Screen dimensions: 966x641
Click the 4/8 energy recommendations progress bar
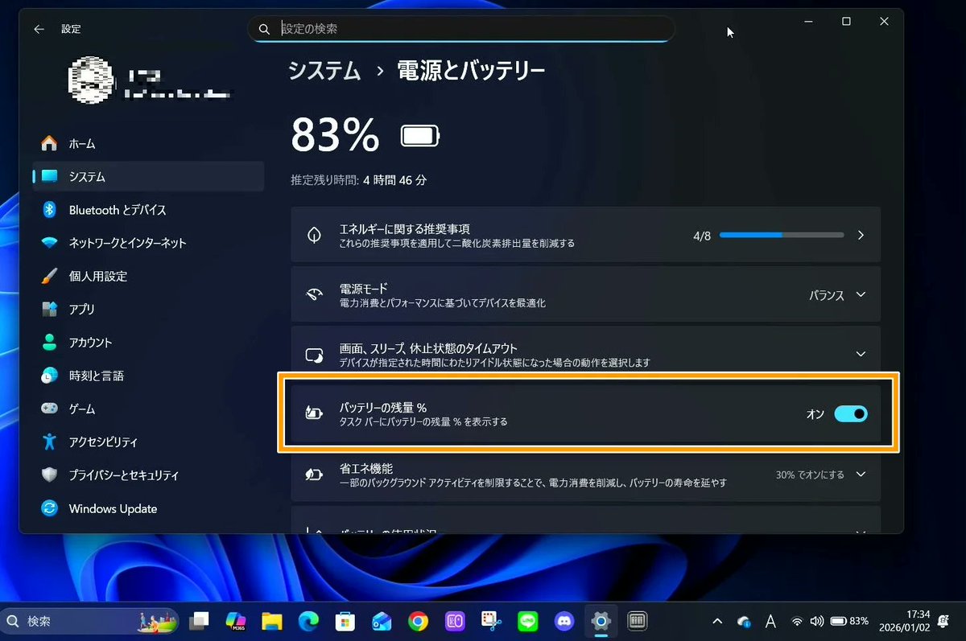[782, 235]
